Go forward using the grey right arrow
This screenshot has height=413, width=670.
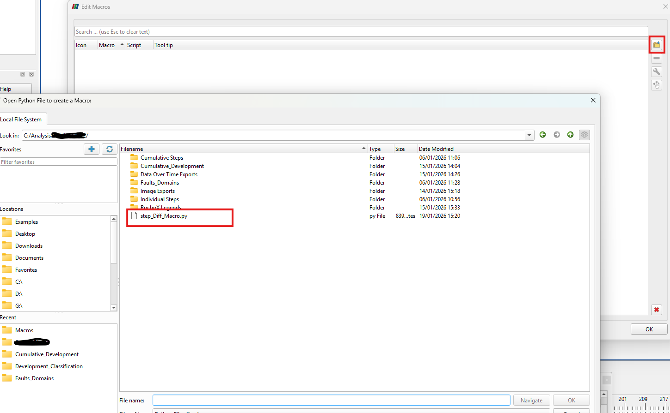pyautogui.click(x=557, y=135)
